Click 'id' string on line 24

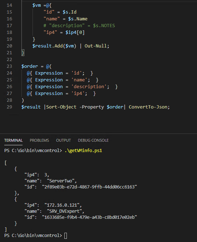(77, 73)
